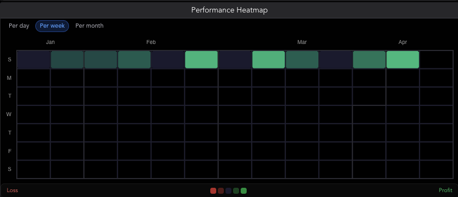The height and width of the screenshot is (197, 458).
Task: Select the very first navy week cell before Jan
Action: pyautogui.click(x=34, y=60)
